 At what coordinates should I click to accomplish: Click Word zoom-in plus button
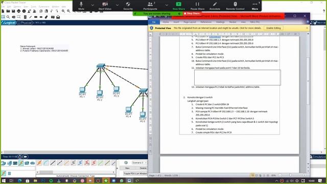(x=305, y=175)
